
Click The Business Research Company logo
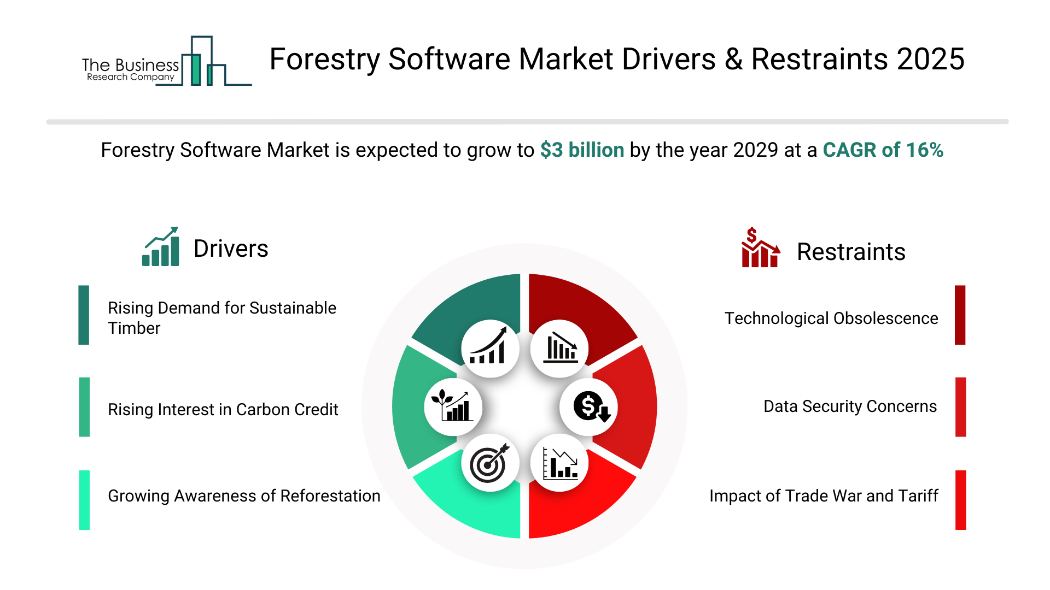[x=166, y=62]
